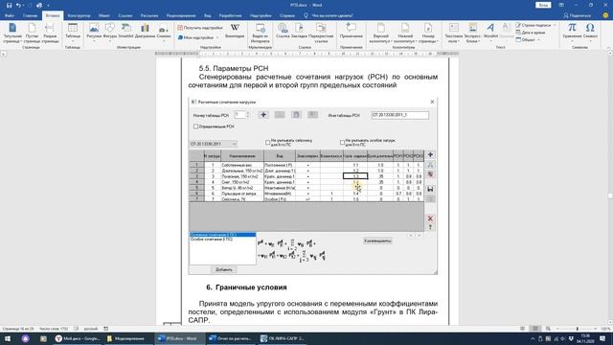Toggle touch/mouse mode in Quick Access toolbar
The width and height of the screenshot is (613, 345).
(39, 5)
